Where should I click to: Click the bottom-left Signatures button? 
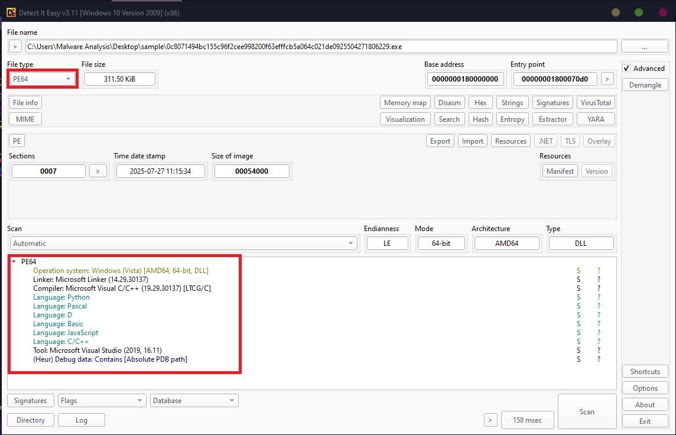[30, 401]
